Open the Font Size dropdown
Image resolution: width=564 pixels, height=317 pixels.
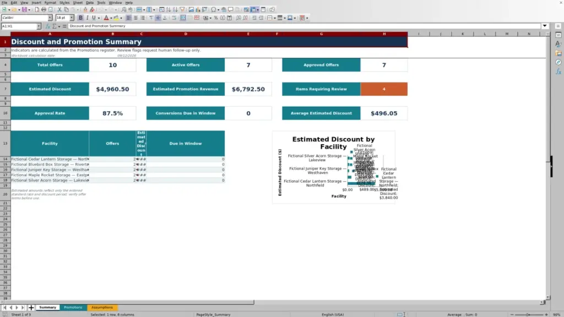click(72, 18)
